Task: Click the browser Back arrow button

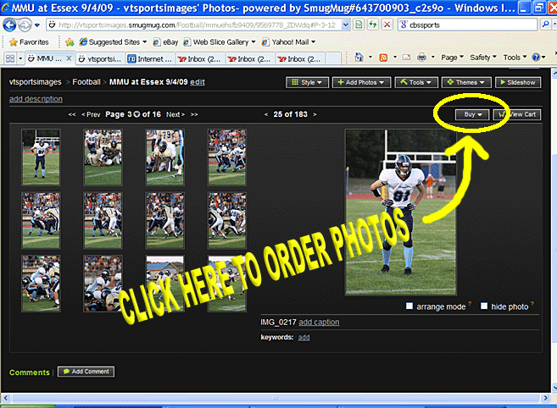Action: point(11,25)
